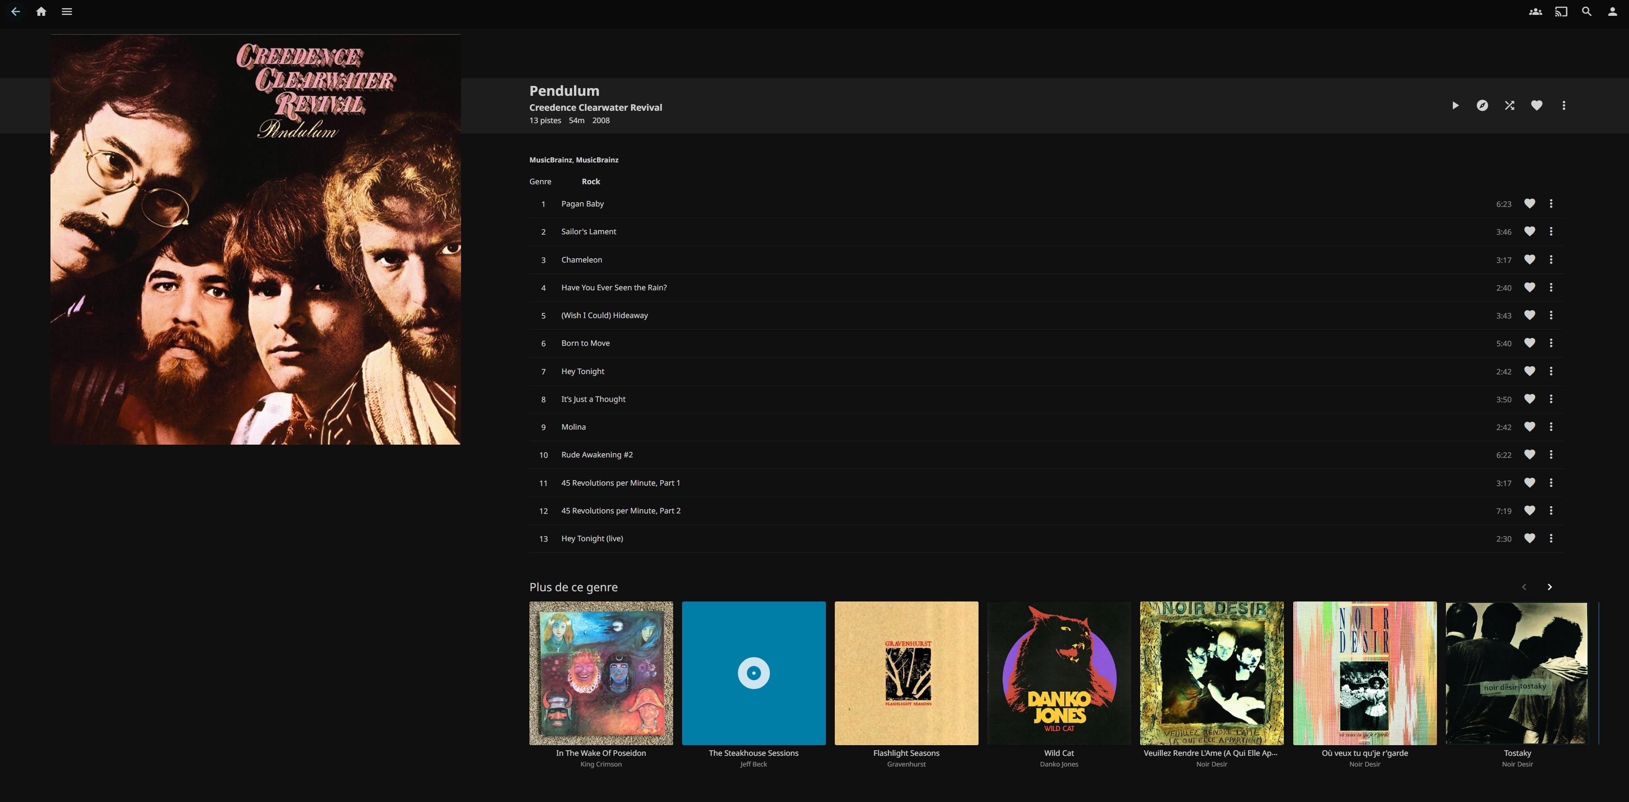This screenshot has height=802, width=1629.
Task: Open more options for It's Just a Thought
Action: point(1551,399)
